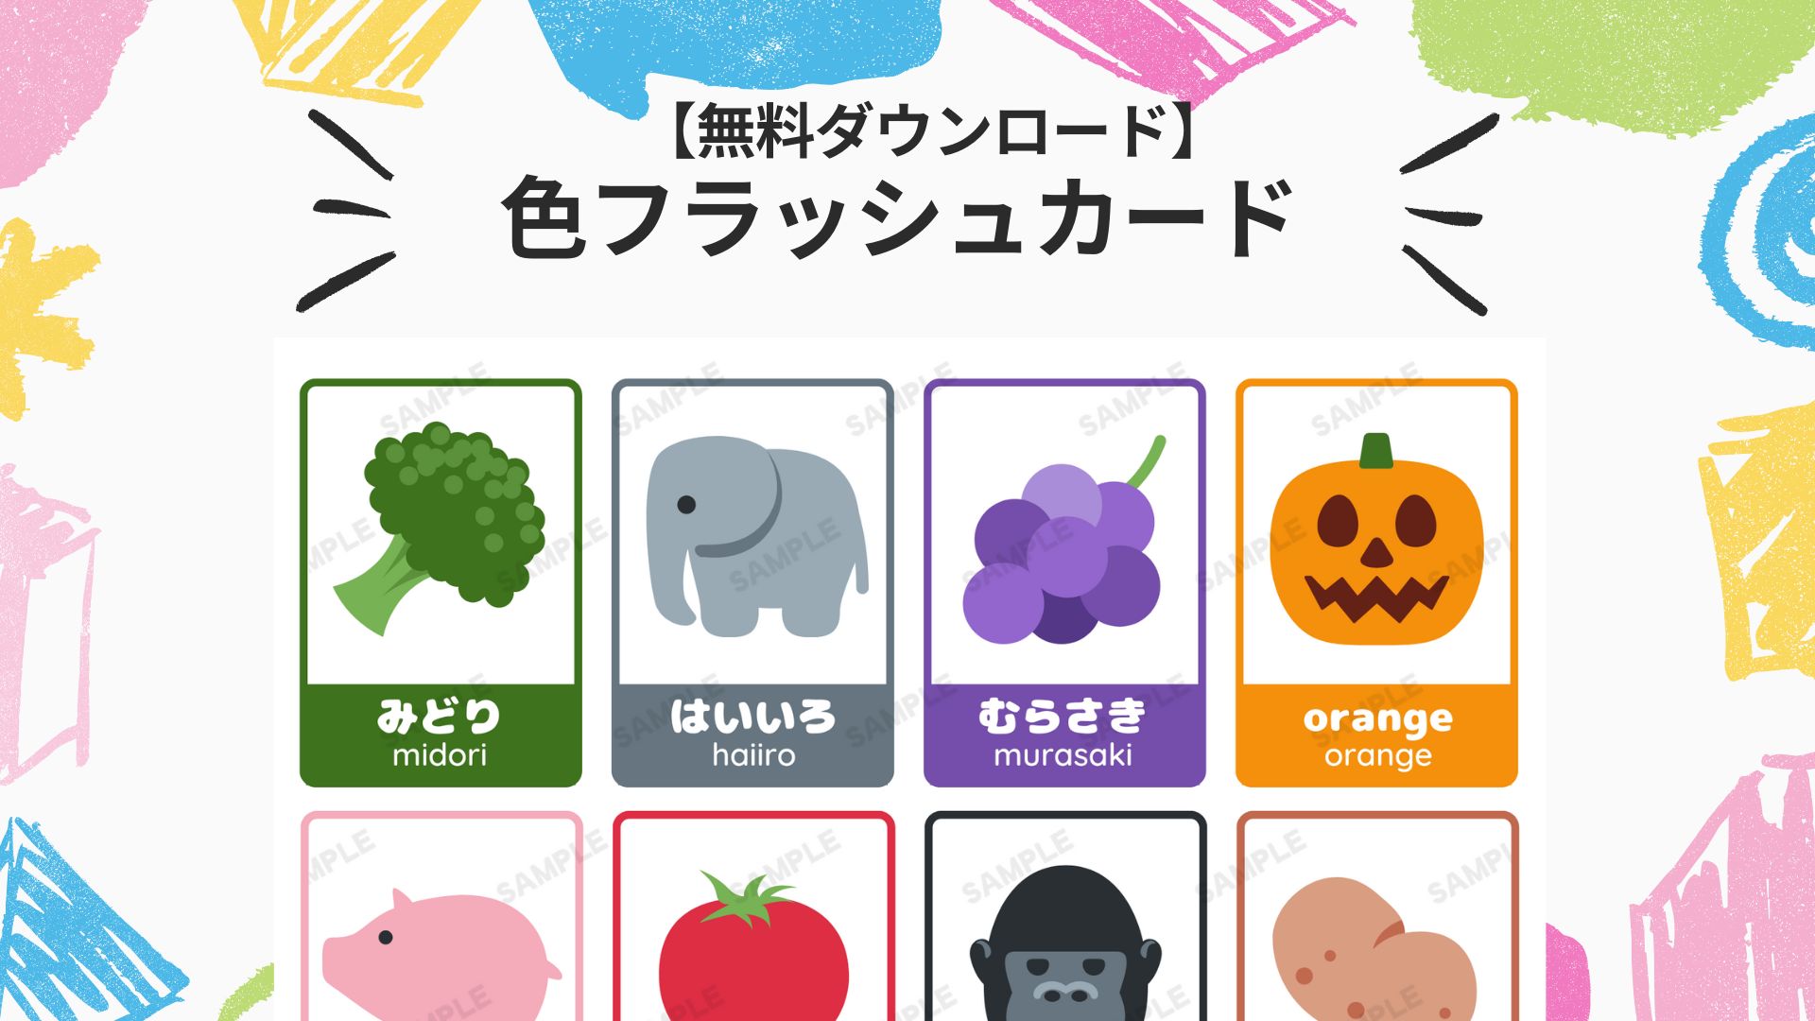Click the gray elephant illustration
This screenshot has width=1815, height=1021.
(x=756, y=536)
